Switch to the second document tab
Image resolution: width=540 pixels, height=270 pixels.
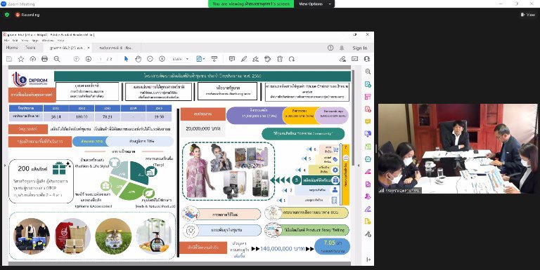(116, 48)
